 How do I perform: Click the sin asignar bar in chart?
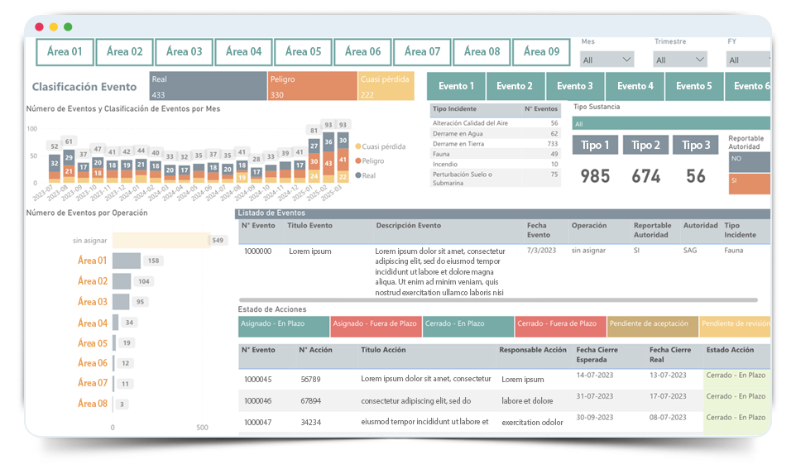pos(161,241)
